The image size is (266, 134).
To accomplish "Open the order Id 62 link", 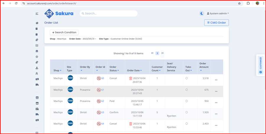I will pos(103,101).
